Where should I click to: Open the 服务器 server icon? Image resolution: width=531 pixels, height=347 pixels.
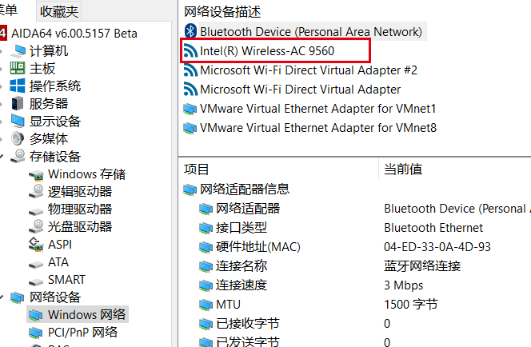pyautogui.click(x=18, y=104)
